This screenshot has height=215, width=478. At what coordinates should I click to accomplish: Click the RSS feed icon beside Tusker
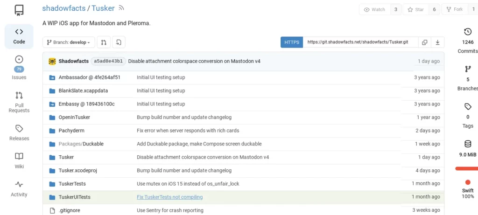pyautogui.click(x=121, y=8)
